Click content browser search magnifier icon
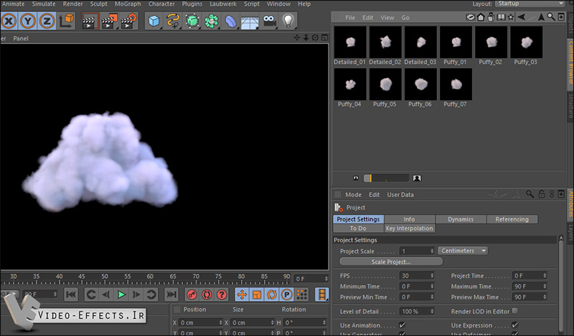 click(551, 16)
